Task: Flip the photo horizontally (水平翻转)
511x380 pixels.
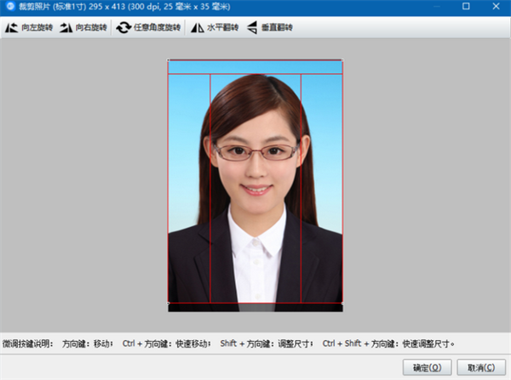Action: click(x=197, y=28)
